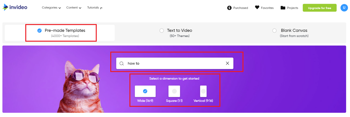This screenshot has height=117, width=350.
Task: Select the Text to Video radio option
Action: point(162,31)
